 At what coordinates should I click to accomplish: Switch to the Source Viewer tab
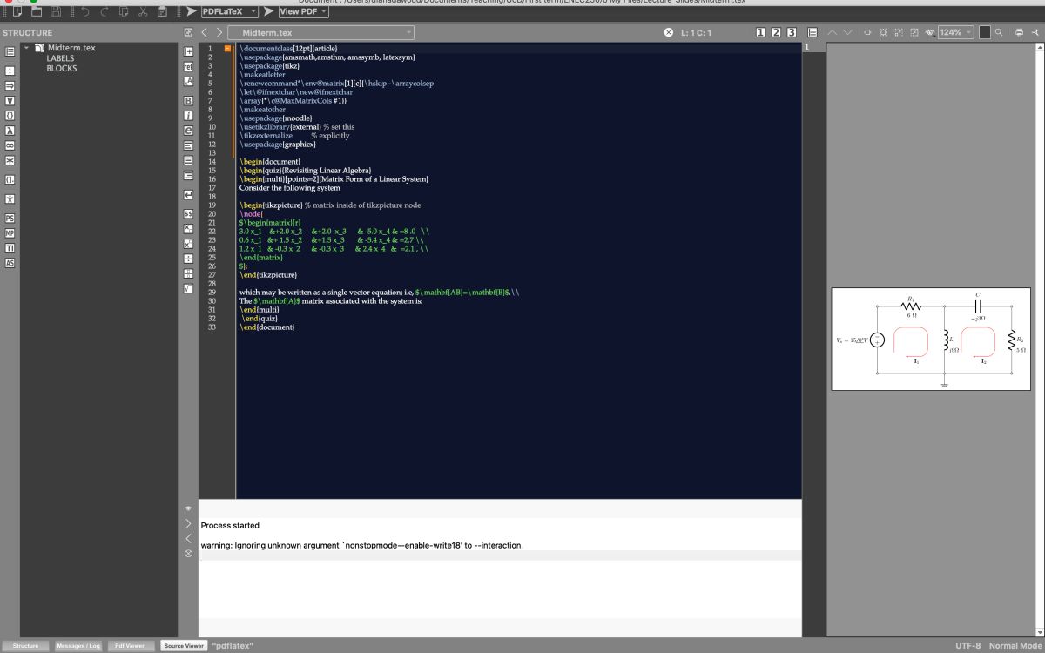tap(183, 646)
